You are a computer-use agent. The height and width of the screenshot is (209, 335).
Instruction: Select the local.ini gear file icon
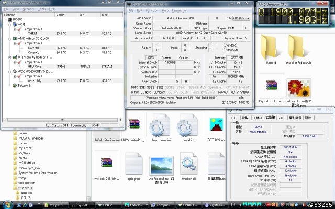click(x=188, y=125)
